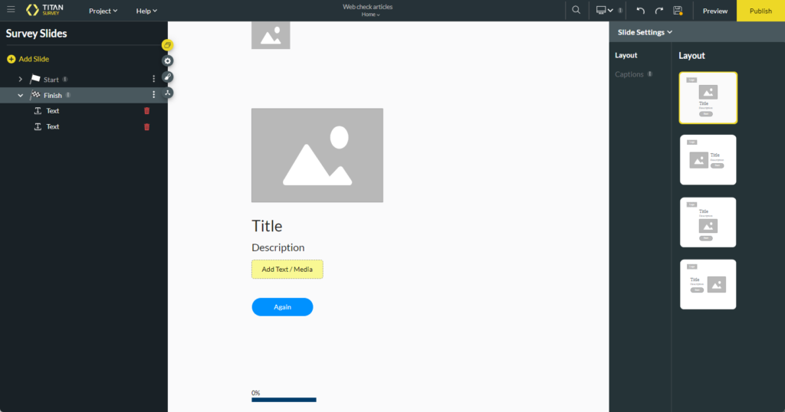Delete the first Text item with trash icon
Screen dimensions: 785x412
click(x=146, y=111)
